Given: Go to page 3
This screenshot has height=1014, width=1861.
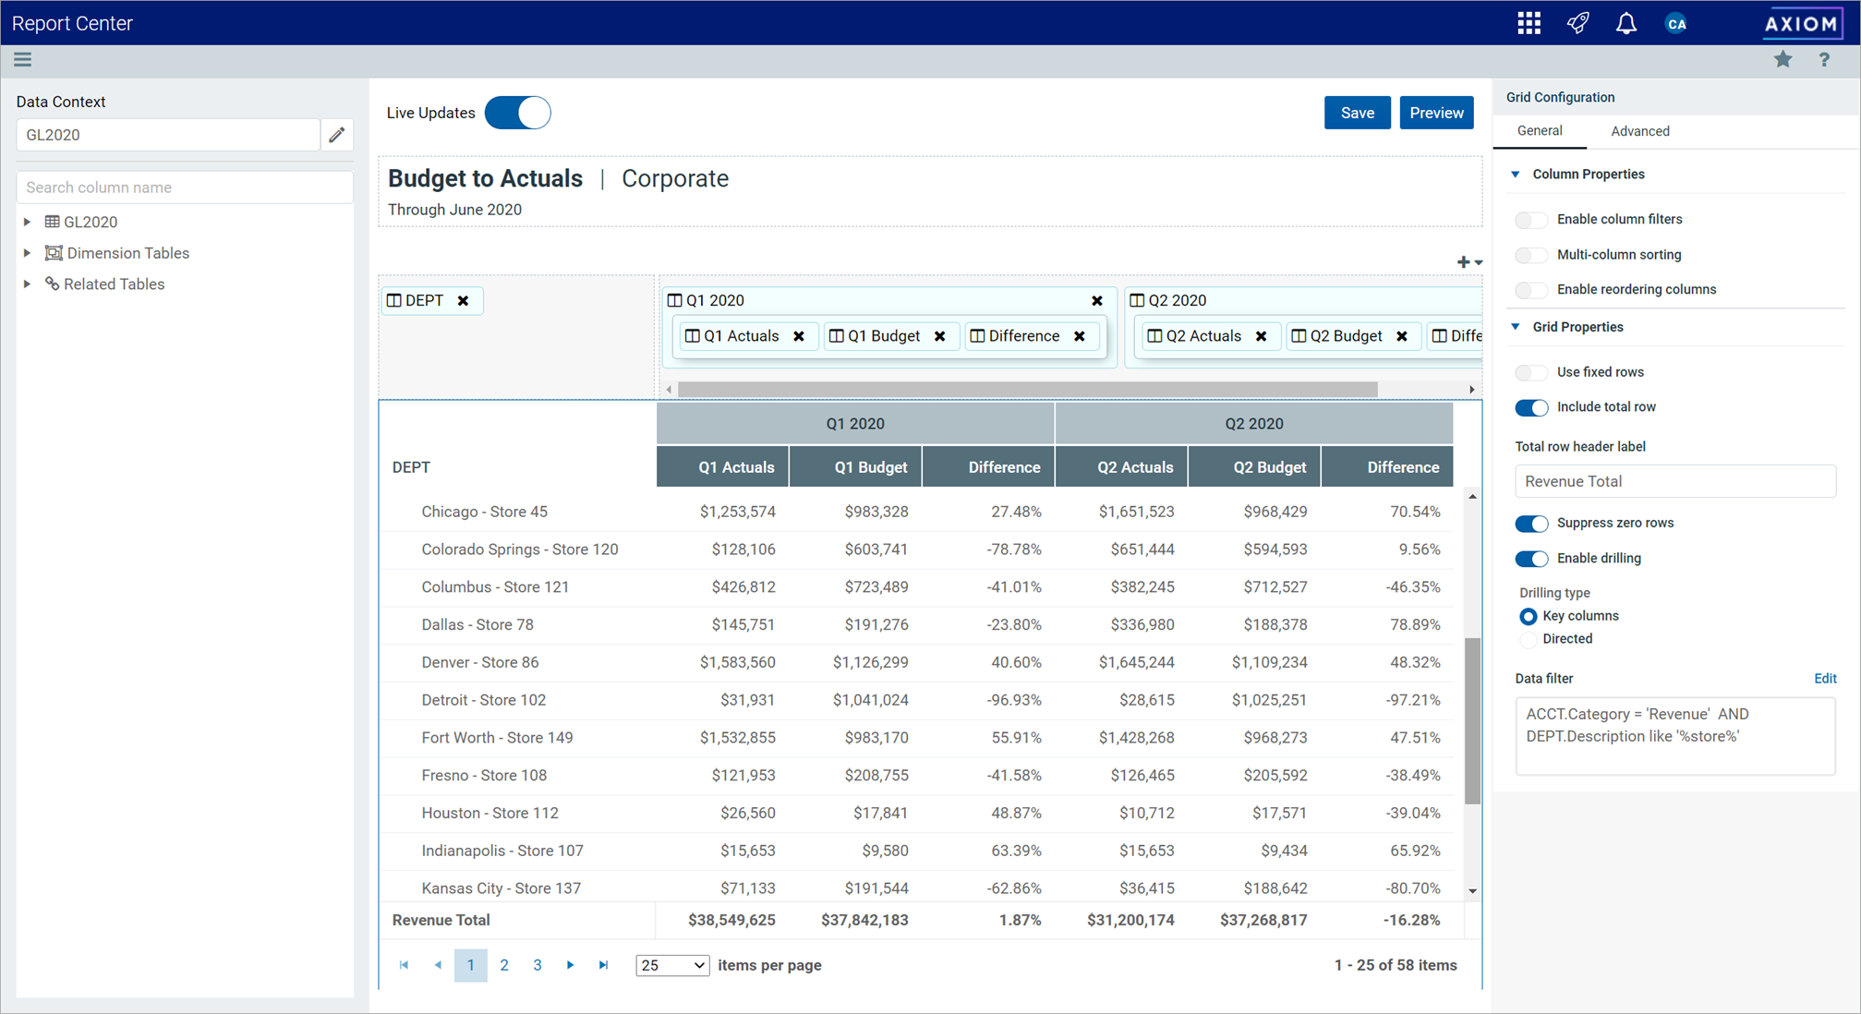Looking at the screenshot, I should pos(538,965).
